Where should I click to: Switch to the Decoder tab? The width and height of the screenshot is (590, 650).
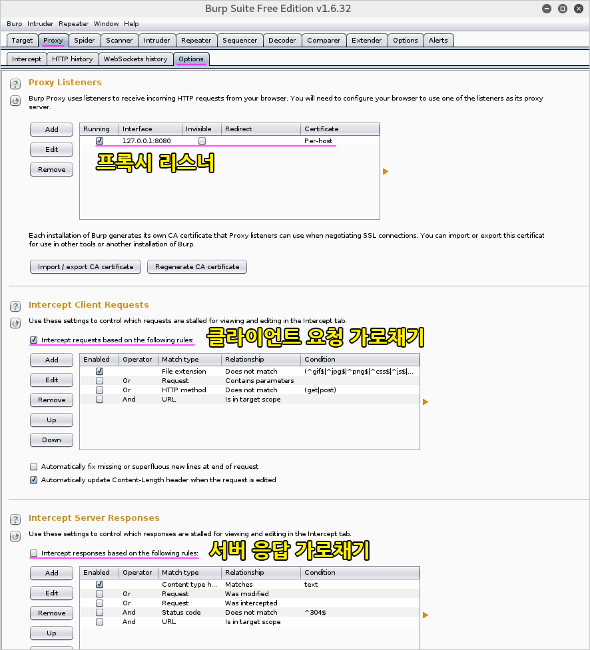282,40
